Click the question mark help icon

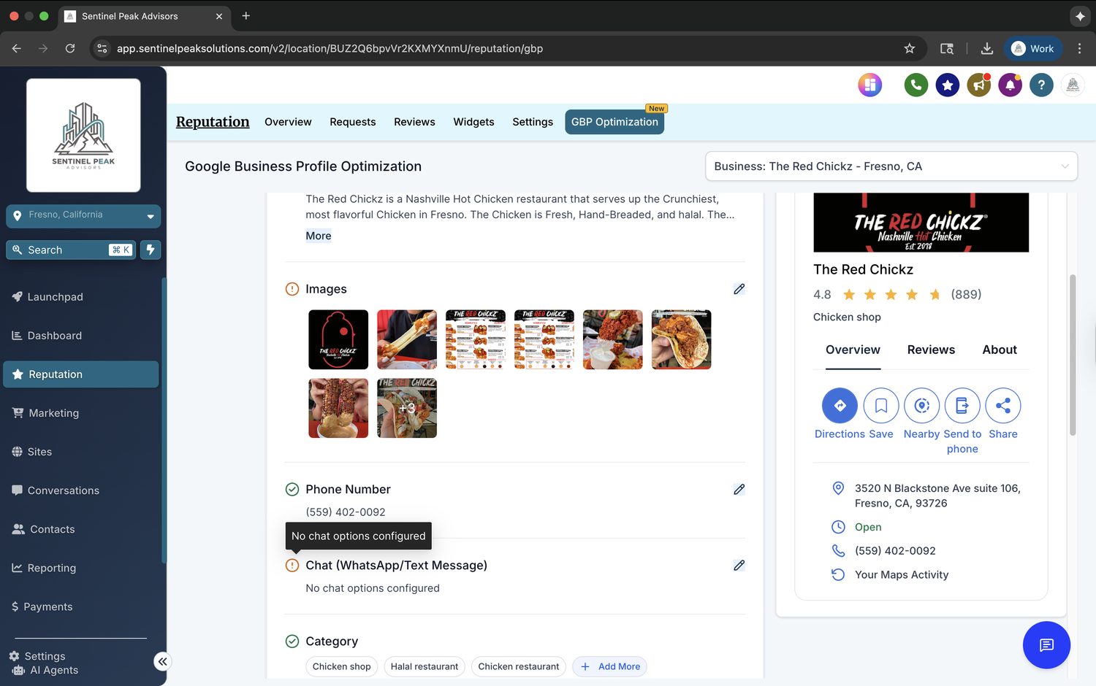pos(1041,85)
